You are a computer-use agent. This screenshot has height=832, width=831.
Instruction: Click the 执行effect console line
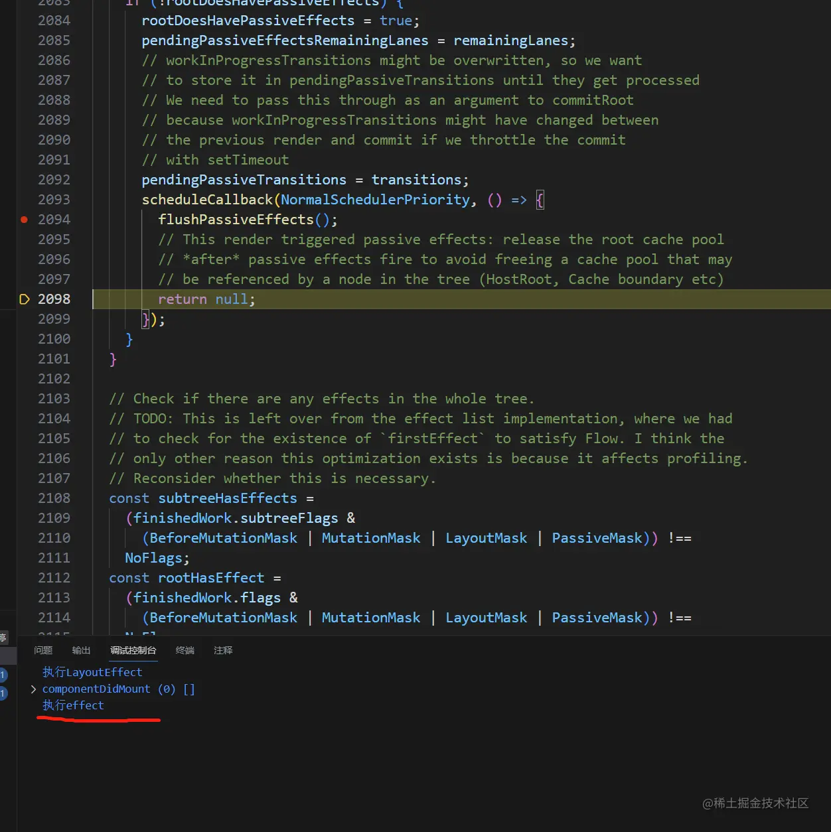[73, 705]
